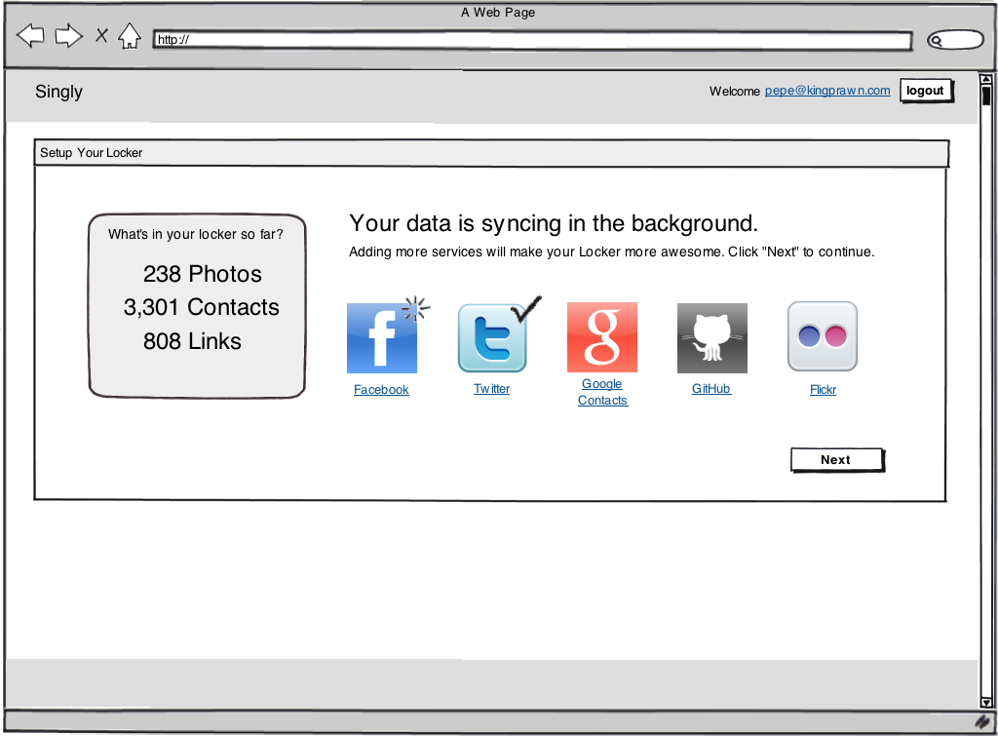Select the Flickr service icon
This screenshot has width=998, height=736.
coord(823,336)
